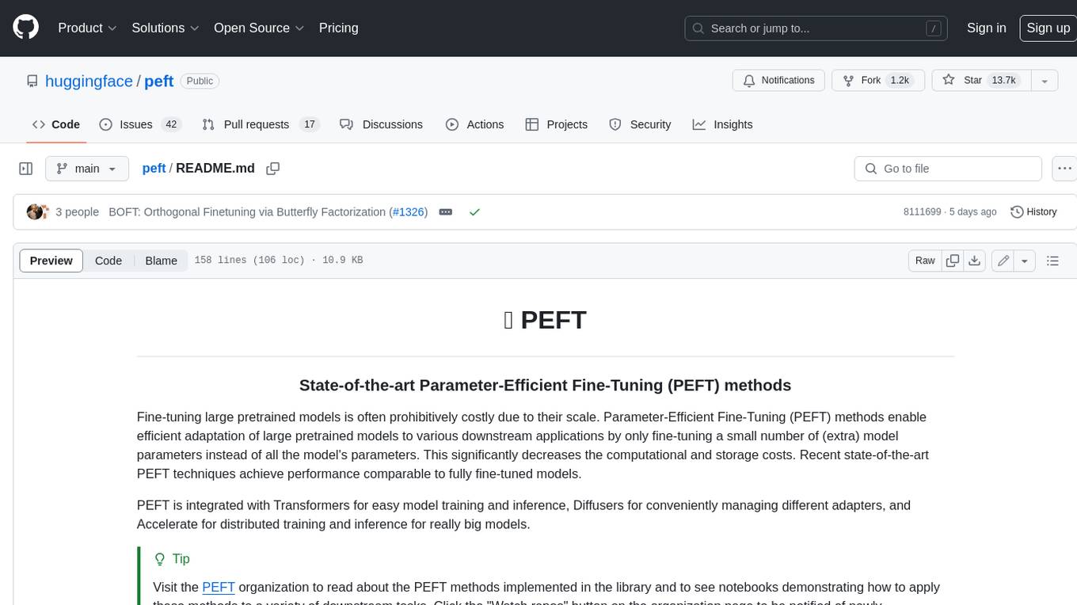Open the more file actions ellipsis menu
The image size is (1077, 605).
pos(1064,169)
